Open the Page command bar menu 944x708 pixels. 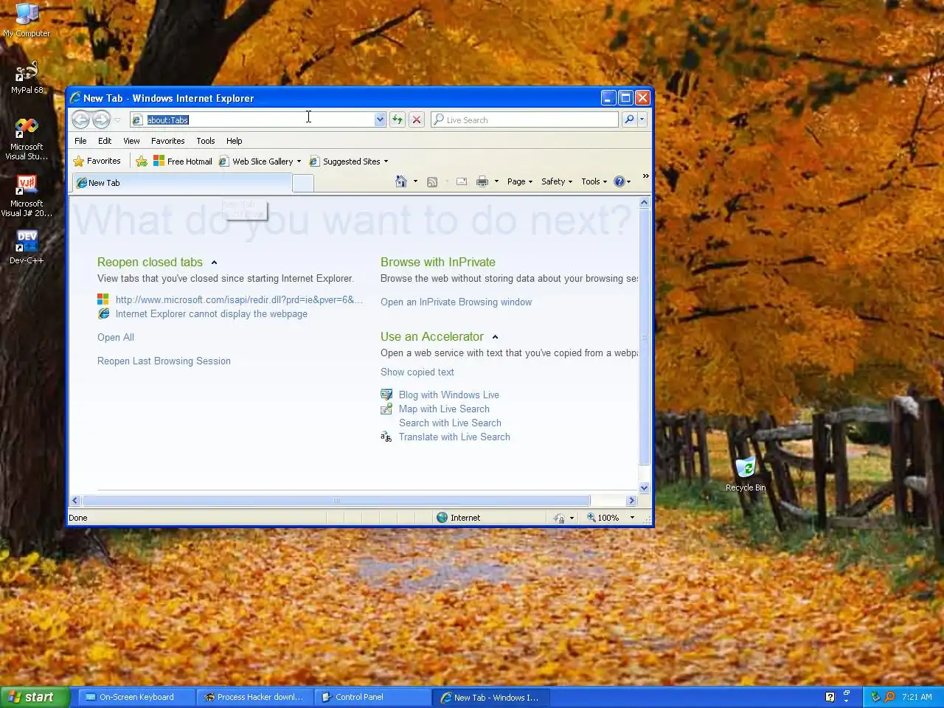[x=520, y=181]
